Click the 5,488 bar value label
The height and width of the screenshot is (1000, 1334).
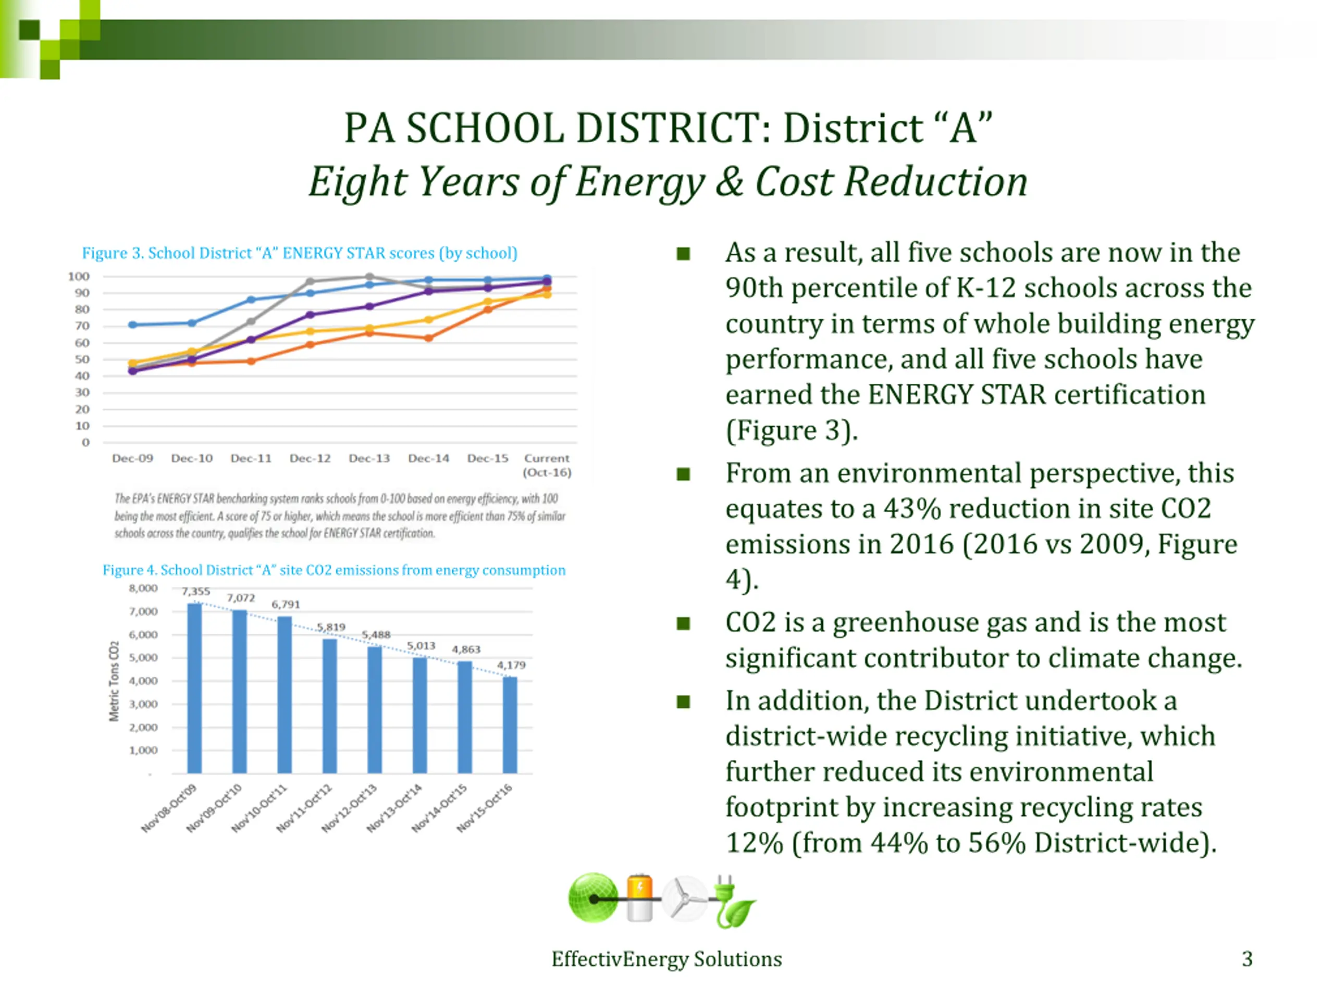pyautogui.click(x=376, y=635)
